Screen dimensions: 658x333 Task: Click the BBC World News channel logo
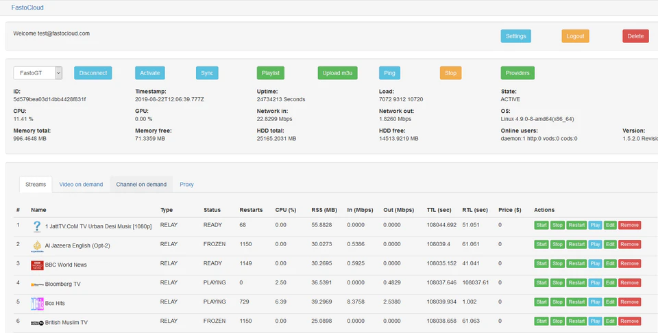[37, 265]
